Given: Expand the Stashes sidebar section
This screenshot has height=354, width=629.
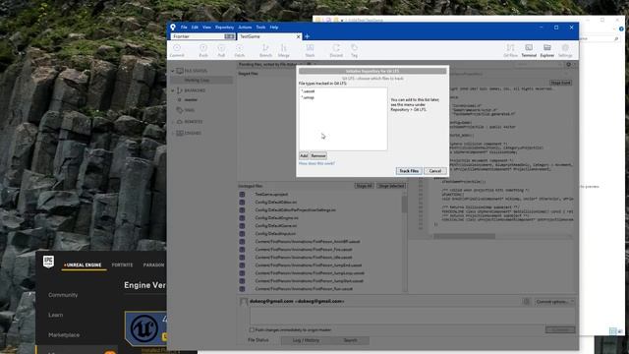Looking at the screenshot, I should pyautogui.click(x=173, y=133).
